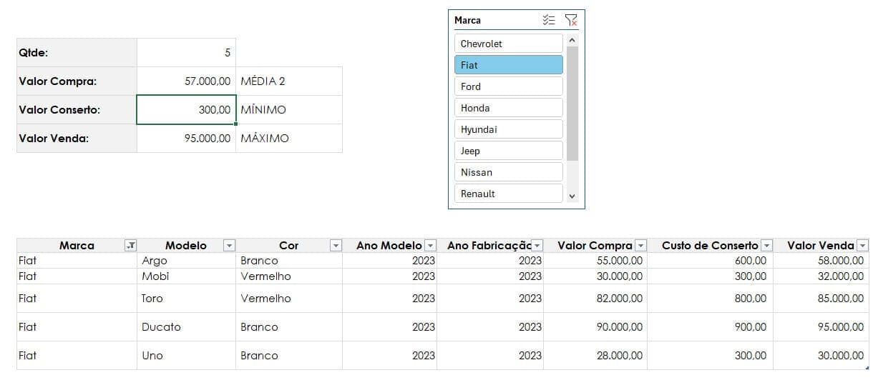This screenshot has height=380, width=878.
Task: Select the Argo model cell
Action: click(186, 261)
